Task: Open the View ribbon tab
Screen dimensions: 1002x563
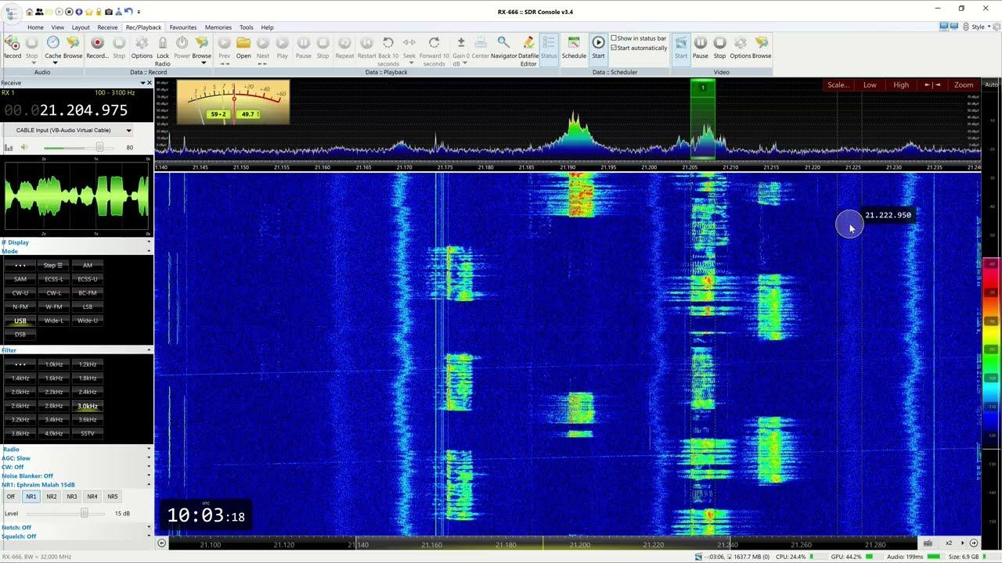Action: [58, 27]
